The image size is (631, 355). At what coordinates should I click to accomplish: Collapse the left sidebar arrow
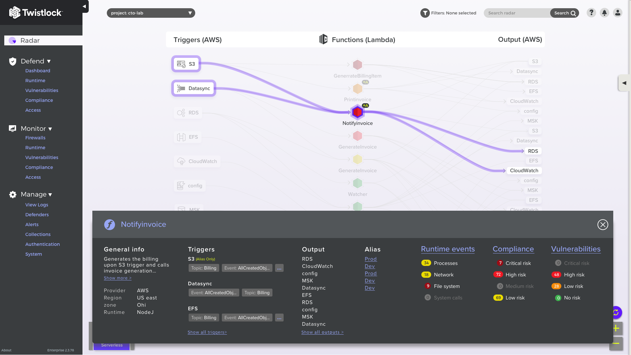click(x=84, y=6)
